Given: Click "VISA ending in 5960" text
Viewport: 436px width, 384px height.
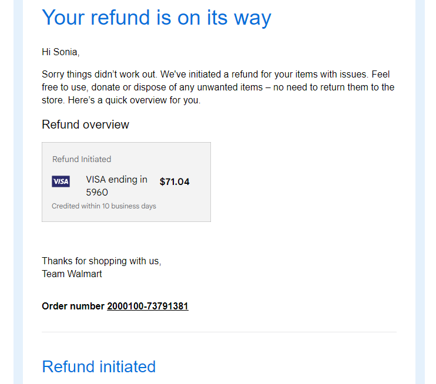Looking at the screenshot, I should (x=116, y=186).
